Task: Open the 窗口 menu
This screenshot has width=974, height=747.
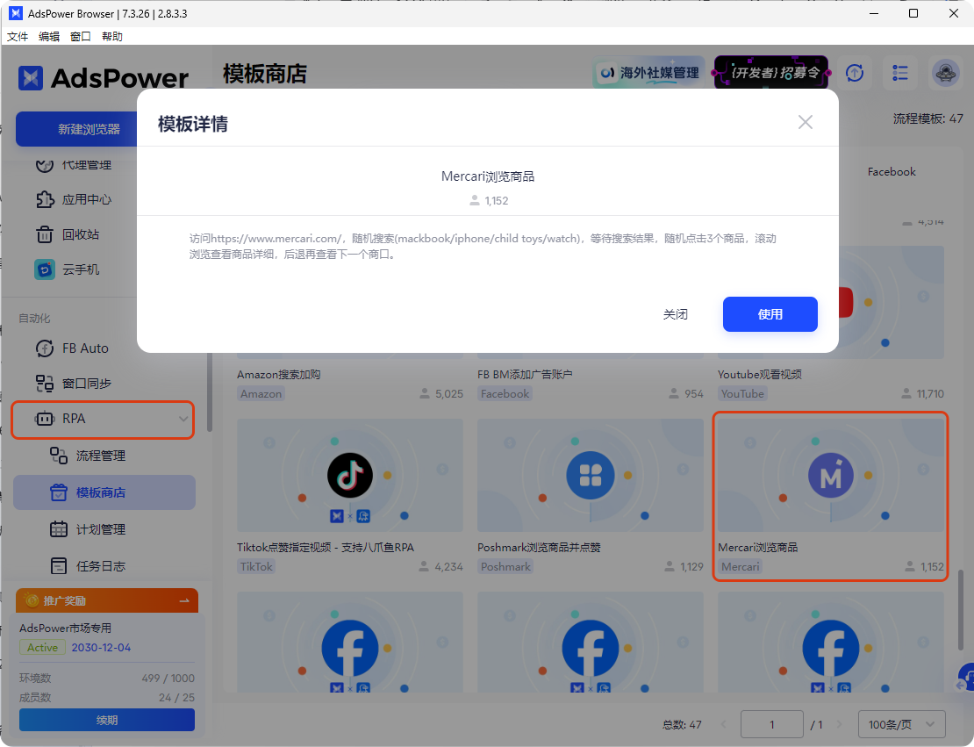Action: [x=80, y=36]
